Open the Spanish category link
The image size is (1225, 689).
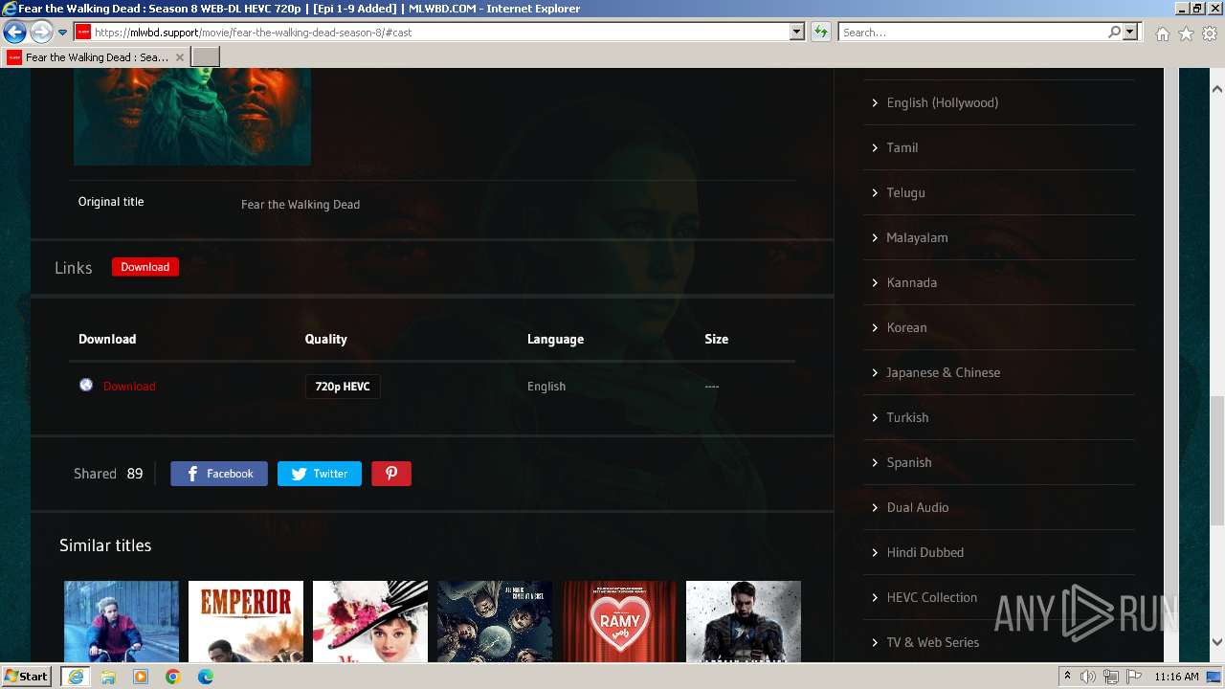tap(909, 462)
